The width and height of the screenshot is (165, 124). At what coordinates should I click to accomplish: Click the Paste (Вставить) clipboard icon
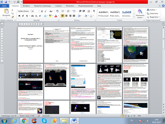[x=6, y=11]
